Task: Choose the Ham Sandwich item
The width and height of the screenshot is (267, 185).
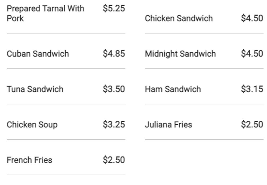Action: point(173,89)
